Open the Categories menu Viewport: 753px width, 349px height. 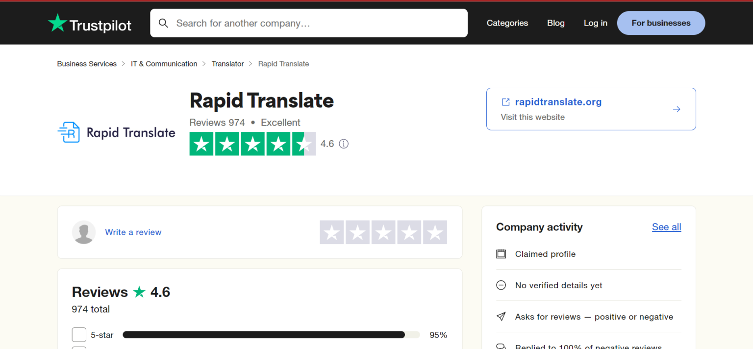coord(507,23)
